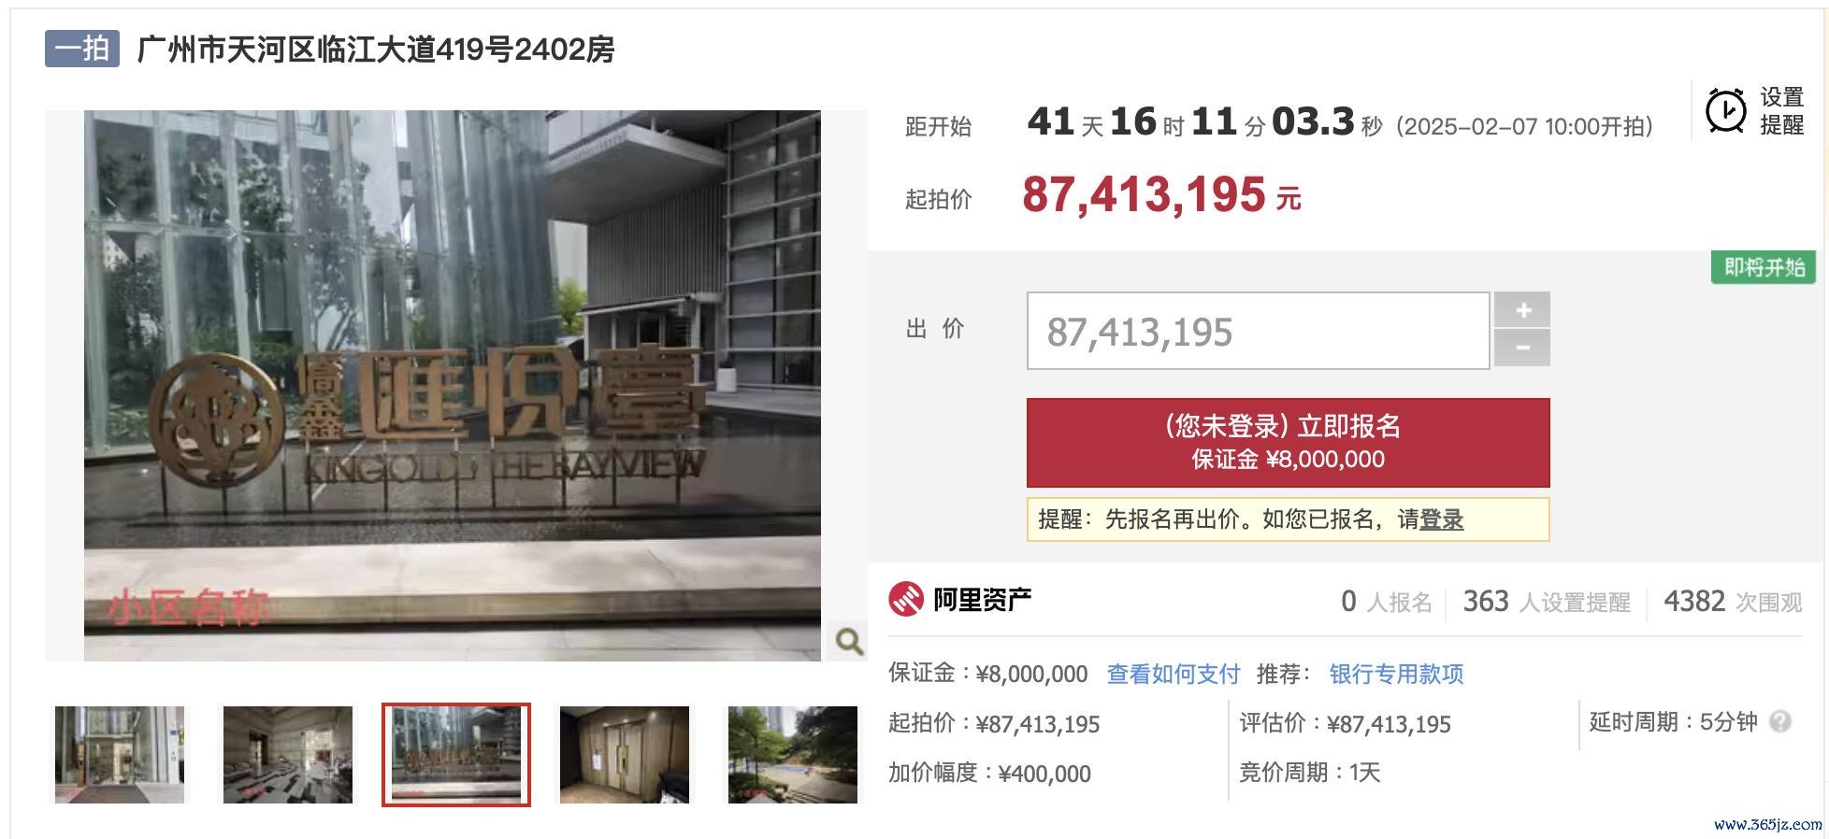This screenshot has height=839, width=1829.
Task: Click the help icon beside 延时周期
Action: [1780, 721]
